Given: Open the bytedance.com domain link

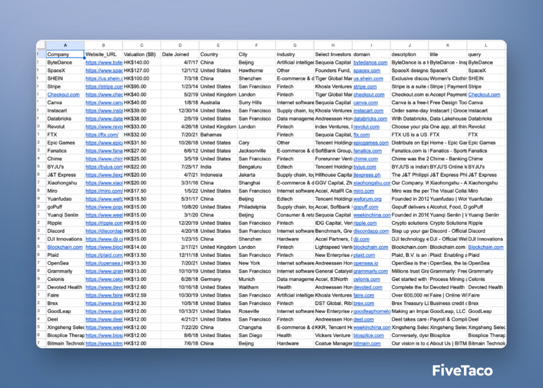Looking at the screenshot, I should [370, 63].
